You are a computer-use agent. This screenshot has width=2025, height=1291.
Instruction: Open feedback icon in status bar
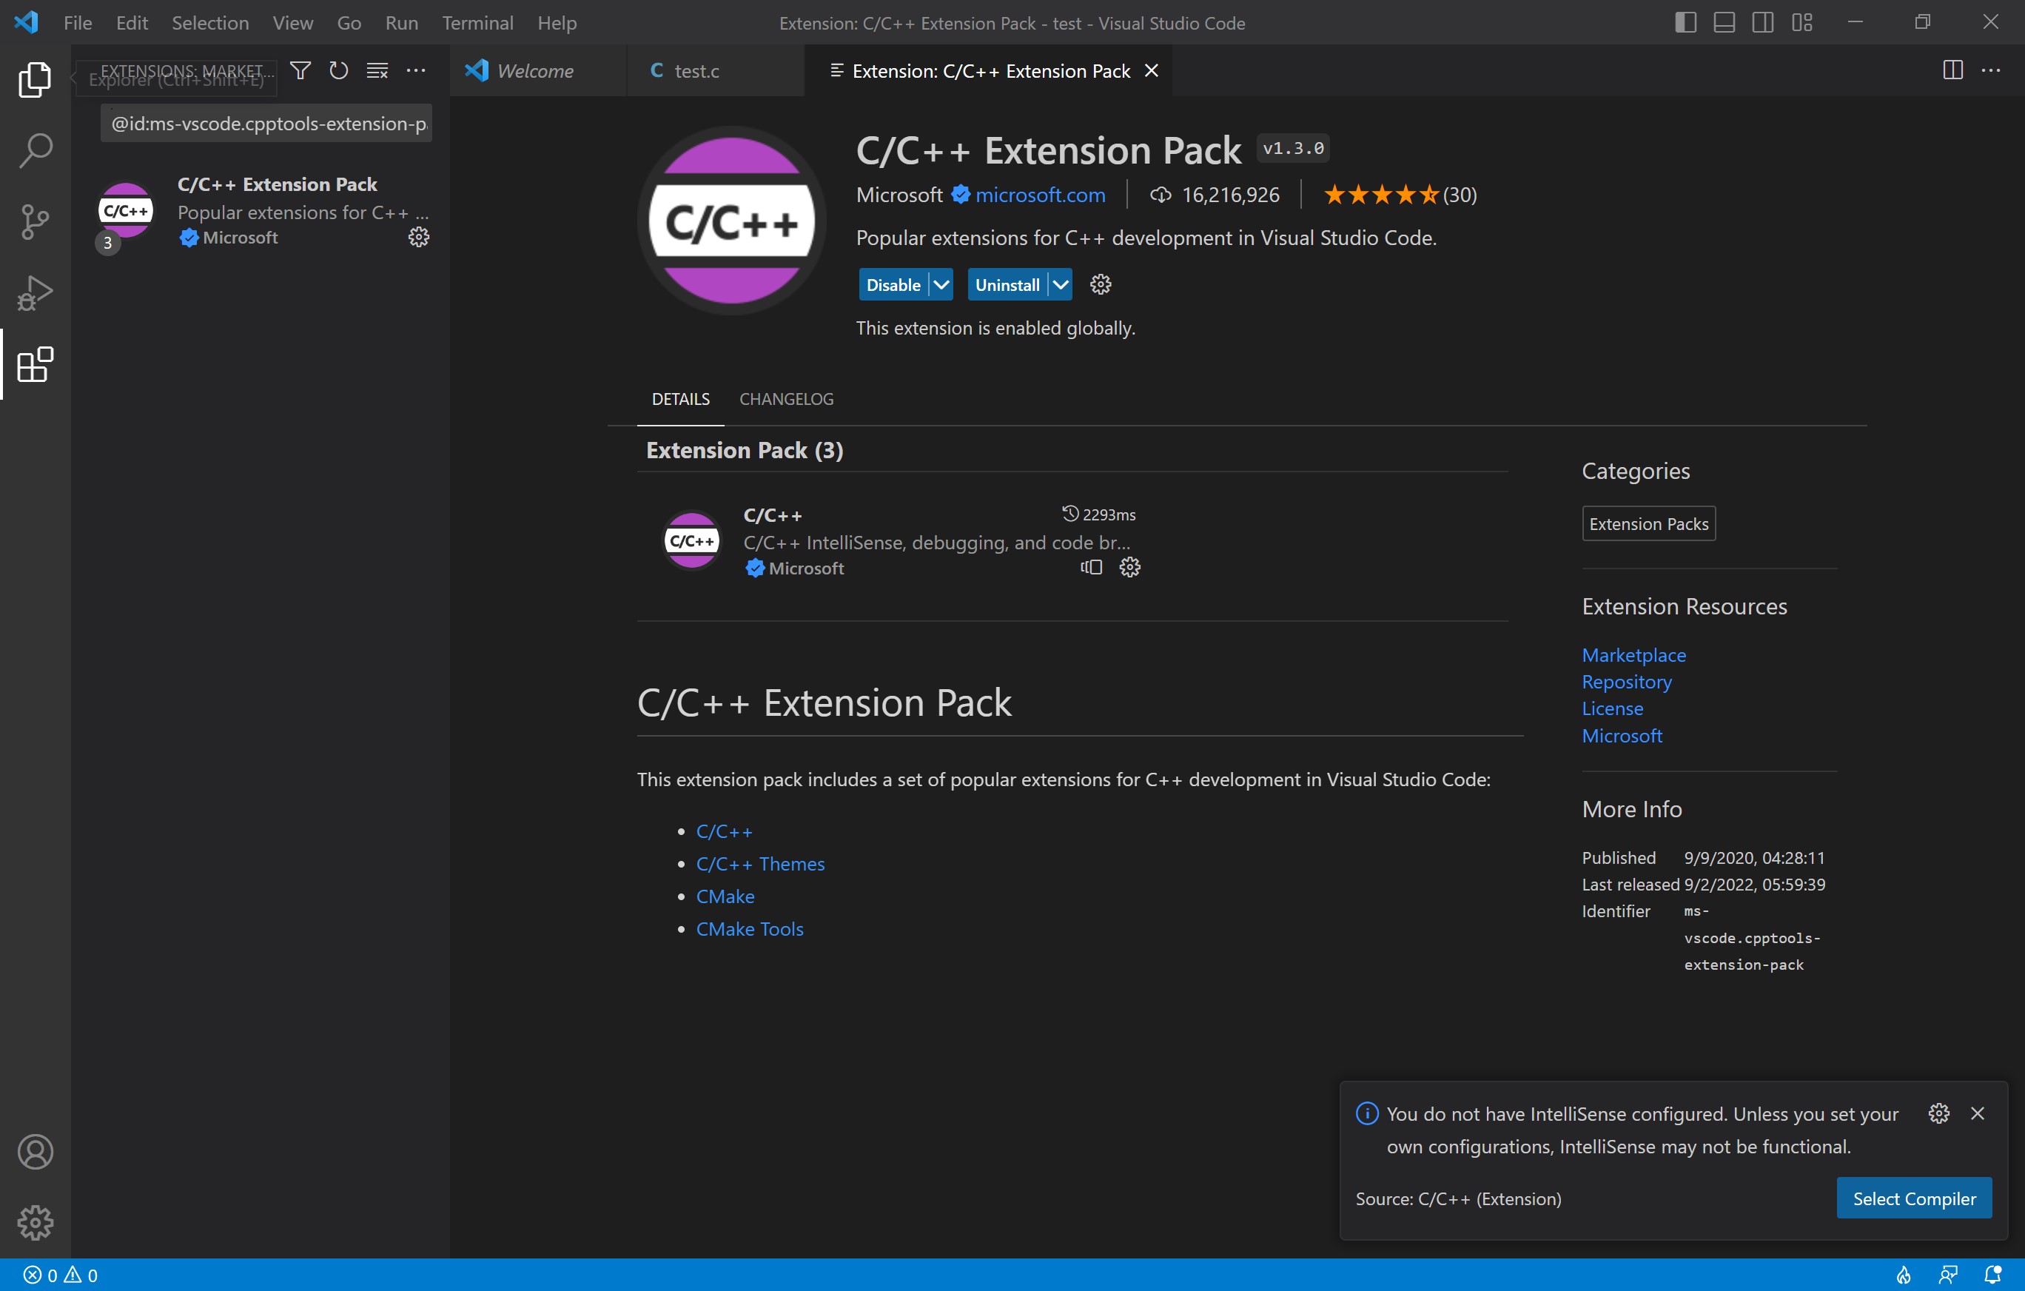(x=1947, y=1275)
